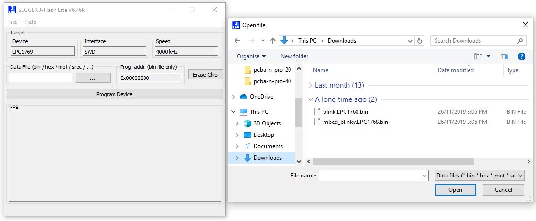Click Downloads in address breadcrumb
This screenshot has height=221, width=536.
click(x=342, y=41)
